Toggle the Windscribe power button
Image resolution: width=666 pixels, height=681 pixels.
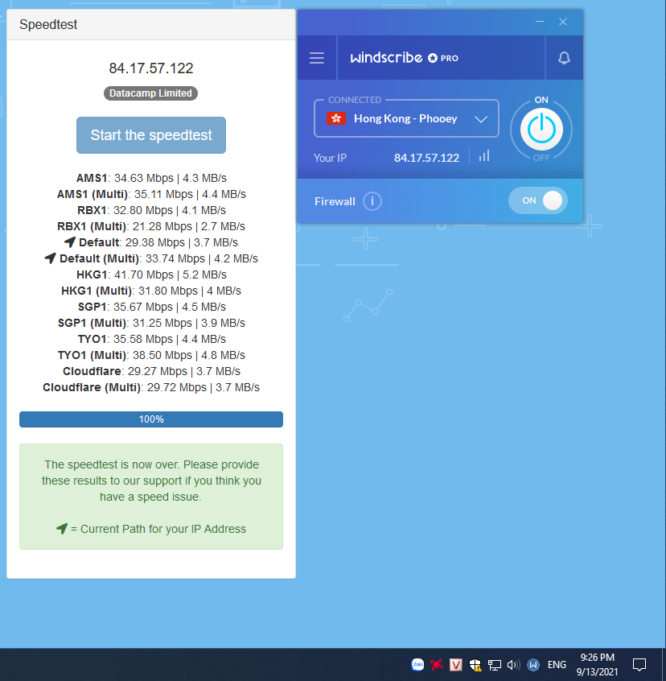pyautogui.click(x=541, y=129)
